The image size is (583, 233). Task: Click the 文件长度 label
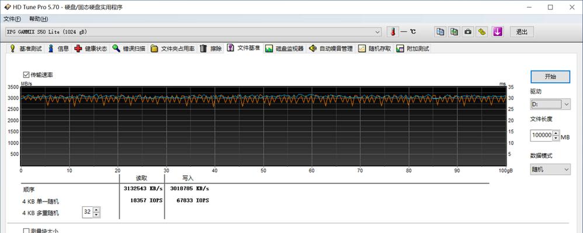(542, 119)
